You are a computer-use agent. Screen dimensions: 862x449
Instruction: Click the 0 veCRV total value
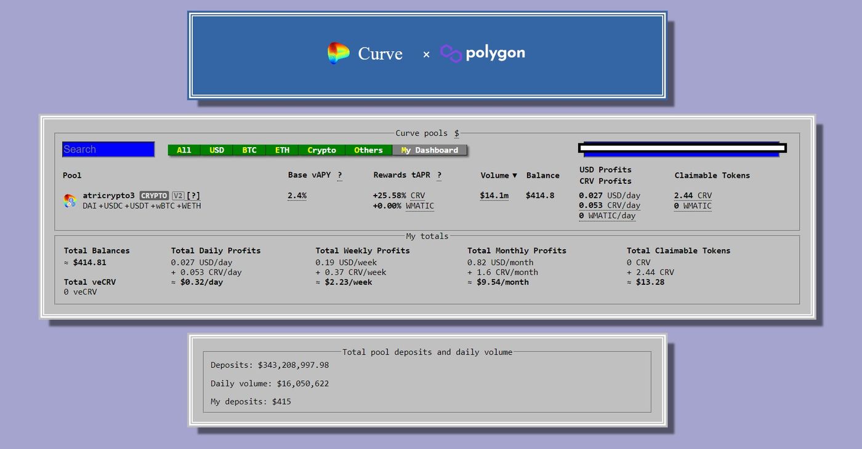[x=81, y=292]
